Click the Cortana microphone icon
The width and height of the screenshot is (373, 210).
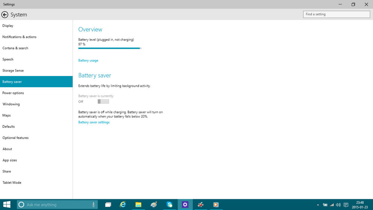tap(93, 205)
